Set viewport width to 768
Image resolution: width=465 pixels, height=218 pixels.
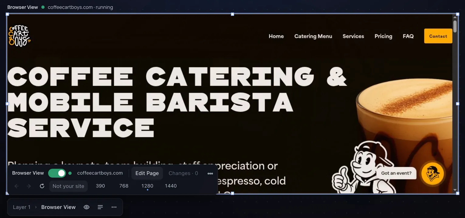click(124, 186)
